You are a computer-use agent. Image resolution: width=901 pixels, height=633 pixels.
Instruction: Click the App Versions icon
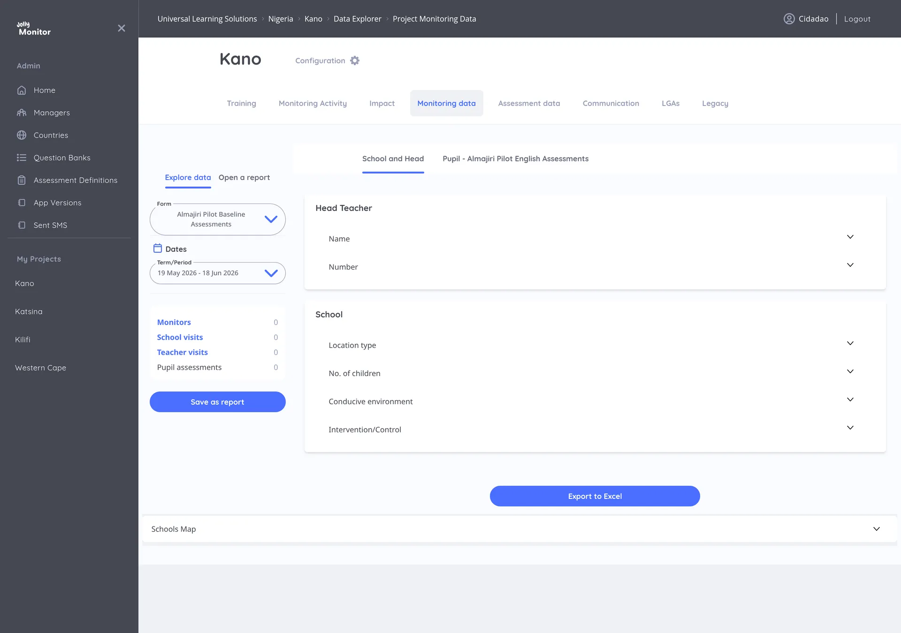click(x=22, y=203)
